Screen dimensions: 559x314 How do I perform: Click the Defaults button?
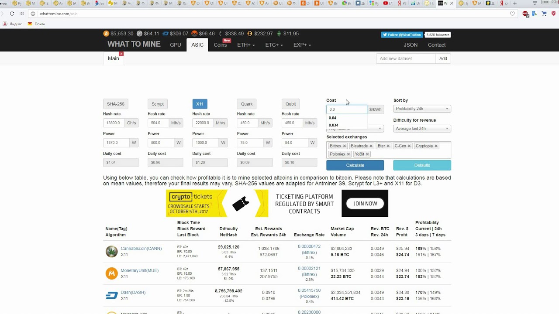point(422,165)
